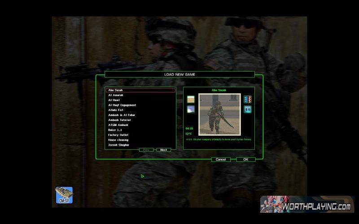Click the sky weather condition icon
359x224 pixels.
pos(191,109)
